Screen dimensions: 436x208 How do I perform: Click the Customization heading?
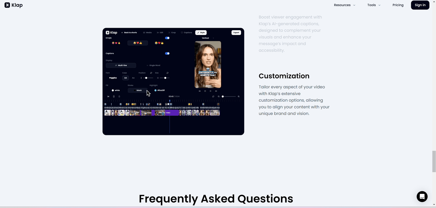tap(284, 76)
